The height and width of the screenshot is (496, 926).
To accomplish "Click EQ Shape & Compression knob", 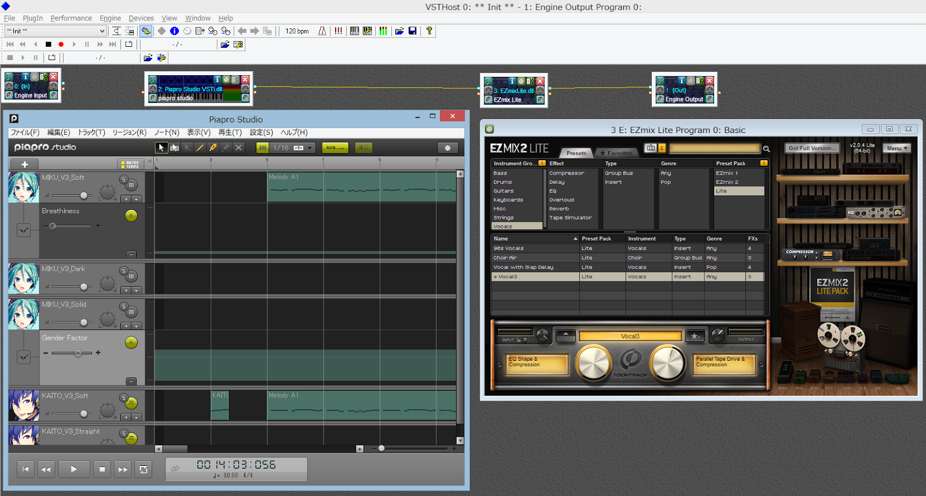I will pyautogui.click(x=593, y=363).
